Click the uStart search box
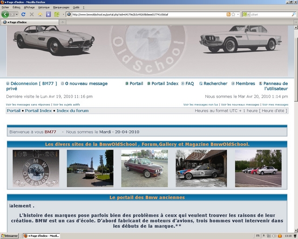 pos(271,14)
